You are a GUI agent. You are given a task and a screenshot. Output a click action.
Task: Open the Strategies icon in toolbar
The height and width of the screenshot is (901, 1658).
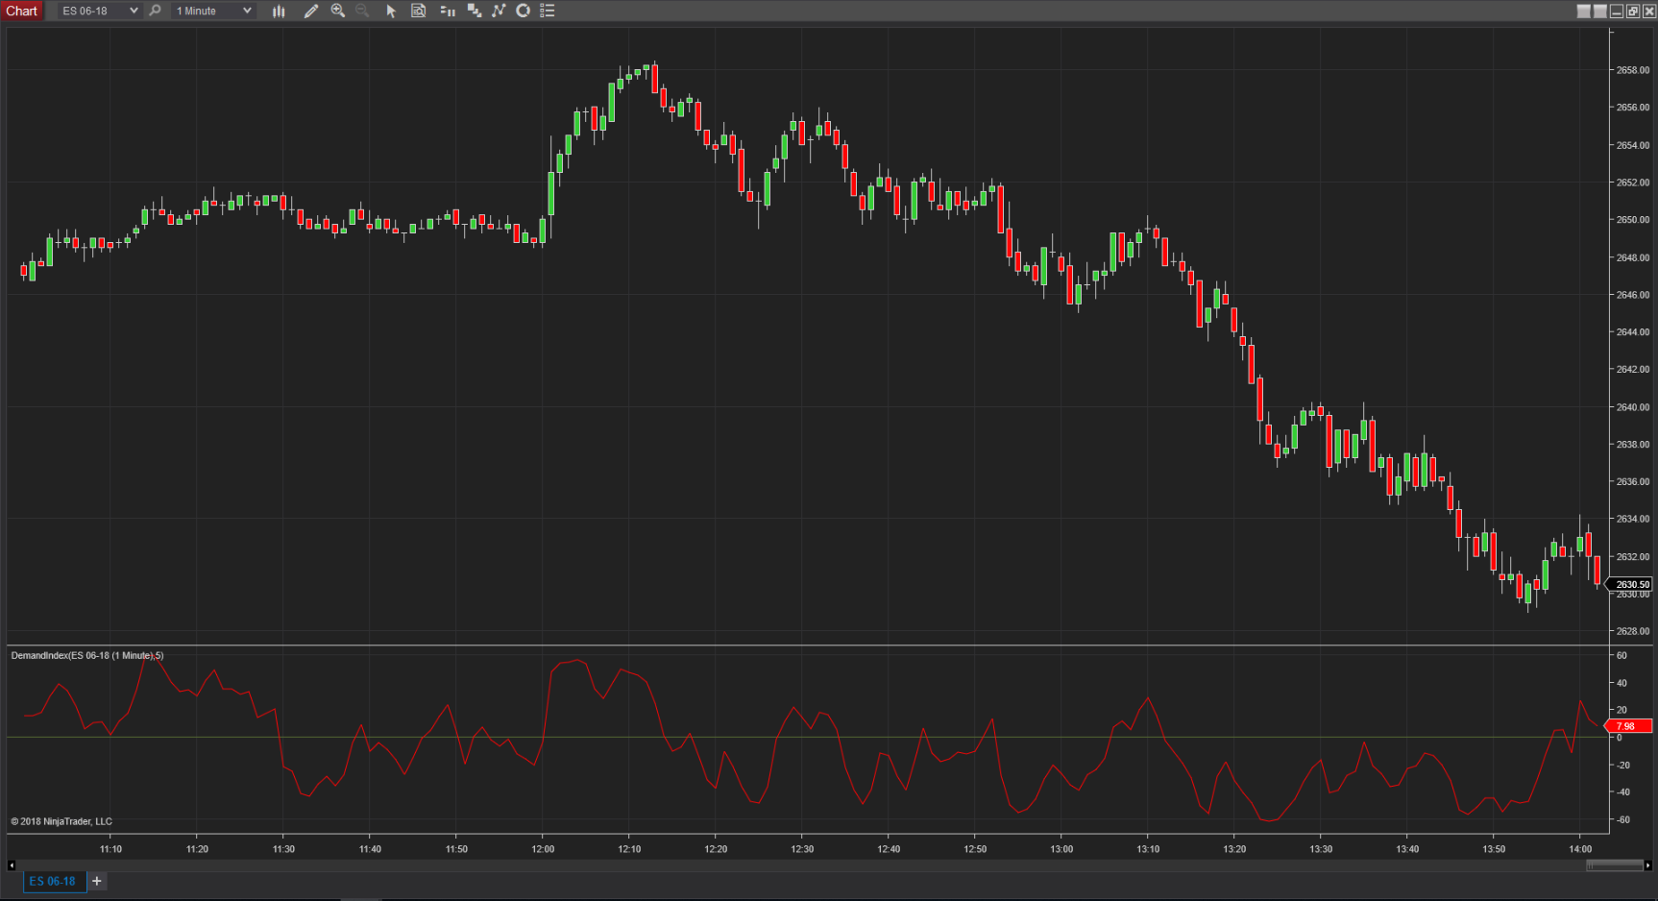[x=499, y=11]
